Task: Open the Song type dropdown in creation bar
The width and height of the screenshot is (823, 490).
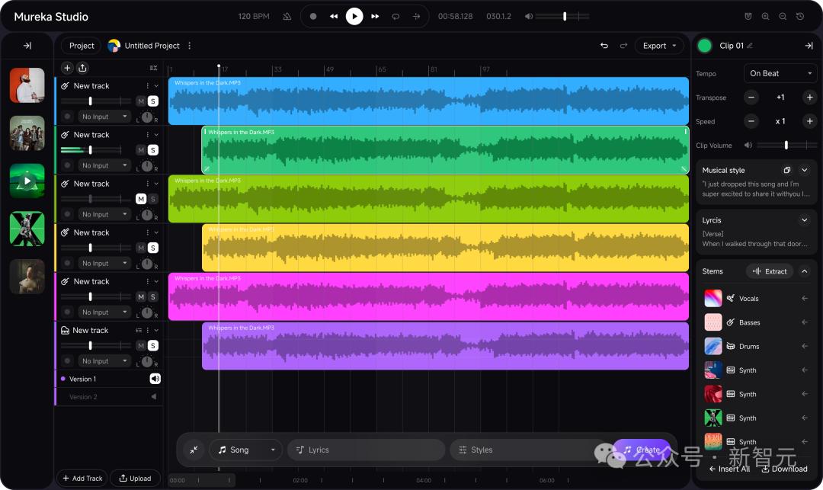Action: 245,450
